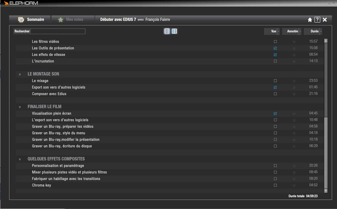This screenshot has height=209, width=337.
Task: Tick viewed box for Personnalisation et paramètrage
Action: coord(275,166)
